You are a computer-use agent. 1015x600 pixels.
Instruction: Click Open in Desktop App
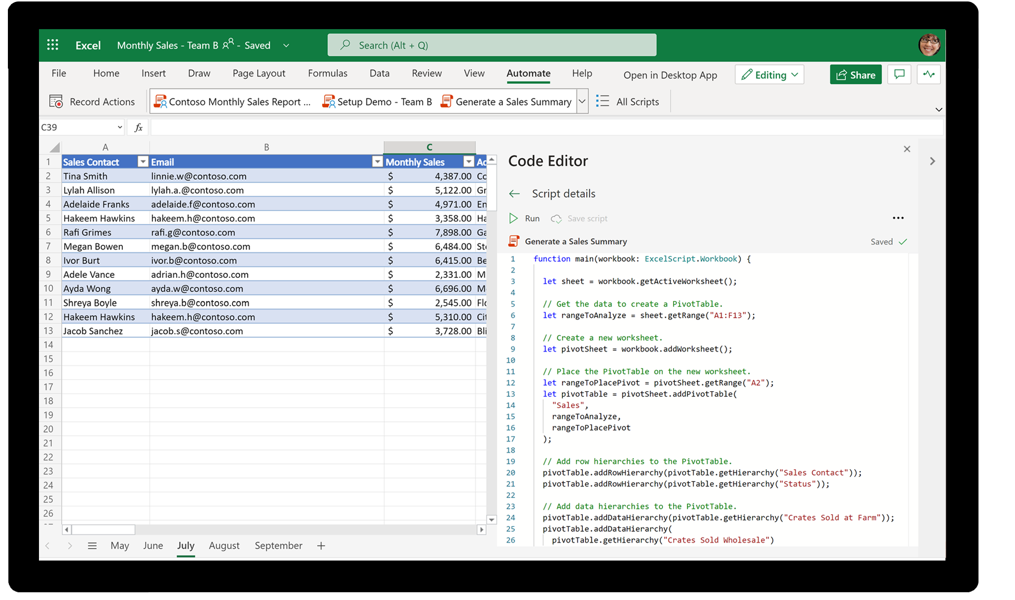(x=670, y=75)
